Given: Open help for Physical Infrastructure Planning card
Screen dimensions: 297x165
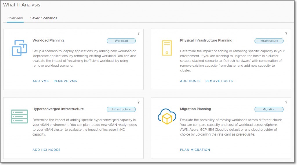Looking at the screenshot, I should [x=286, y=34].
